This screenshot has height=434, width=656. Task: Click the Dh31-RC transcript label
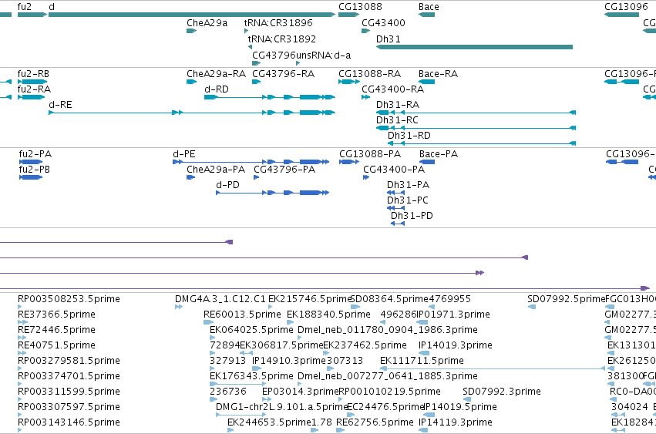398,120
